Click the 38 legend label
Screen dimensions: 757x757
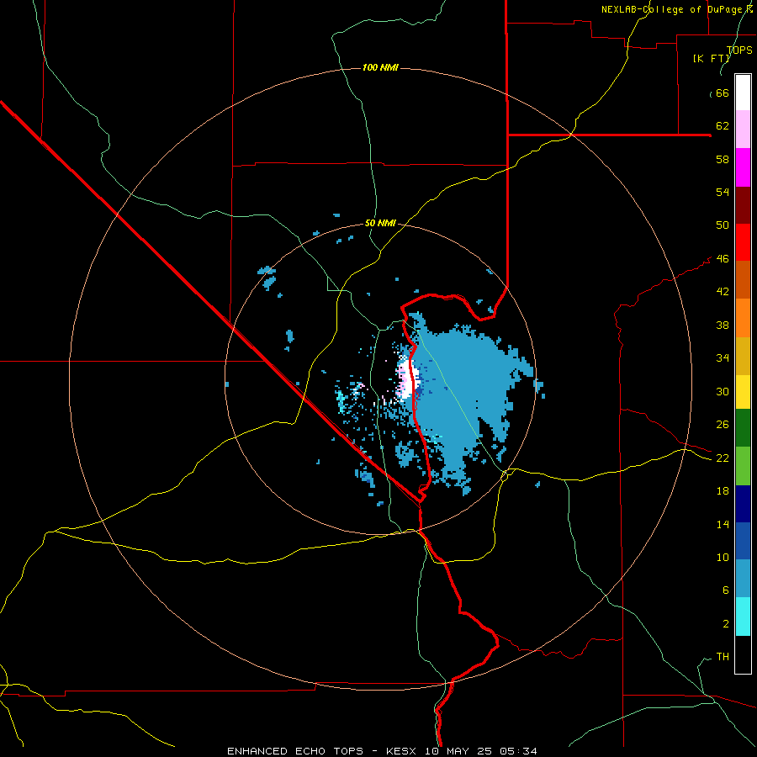click(723, 325)
